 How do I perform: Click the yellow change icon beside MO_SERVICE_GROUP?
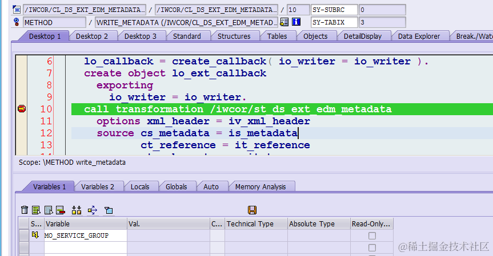[35, 235]
